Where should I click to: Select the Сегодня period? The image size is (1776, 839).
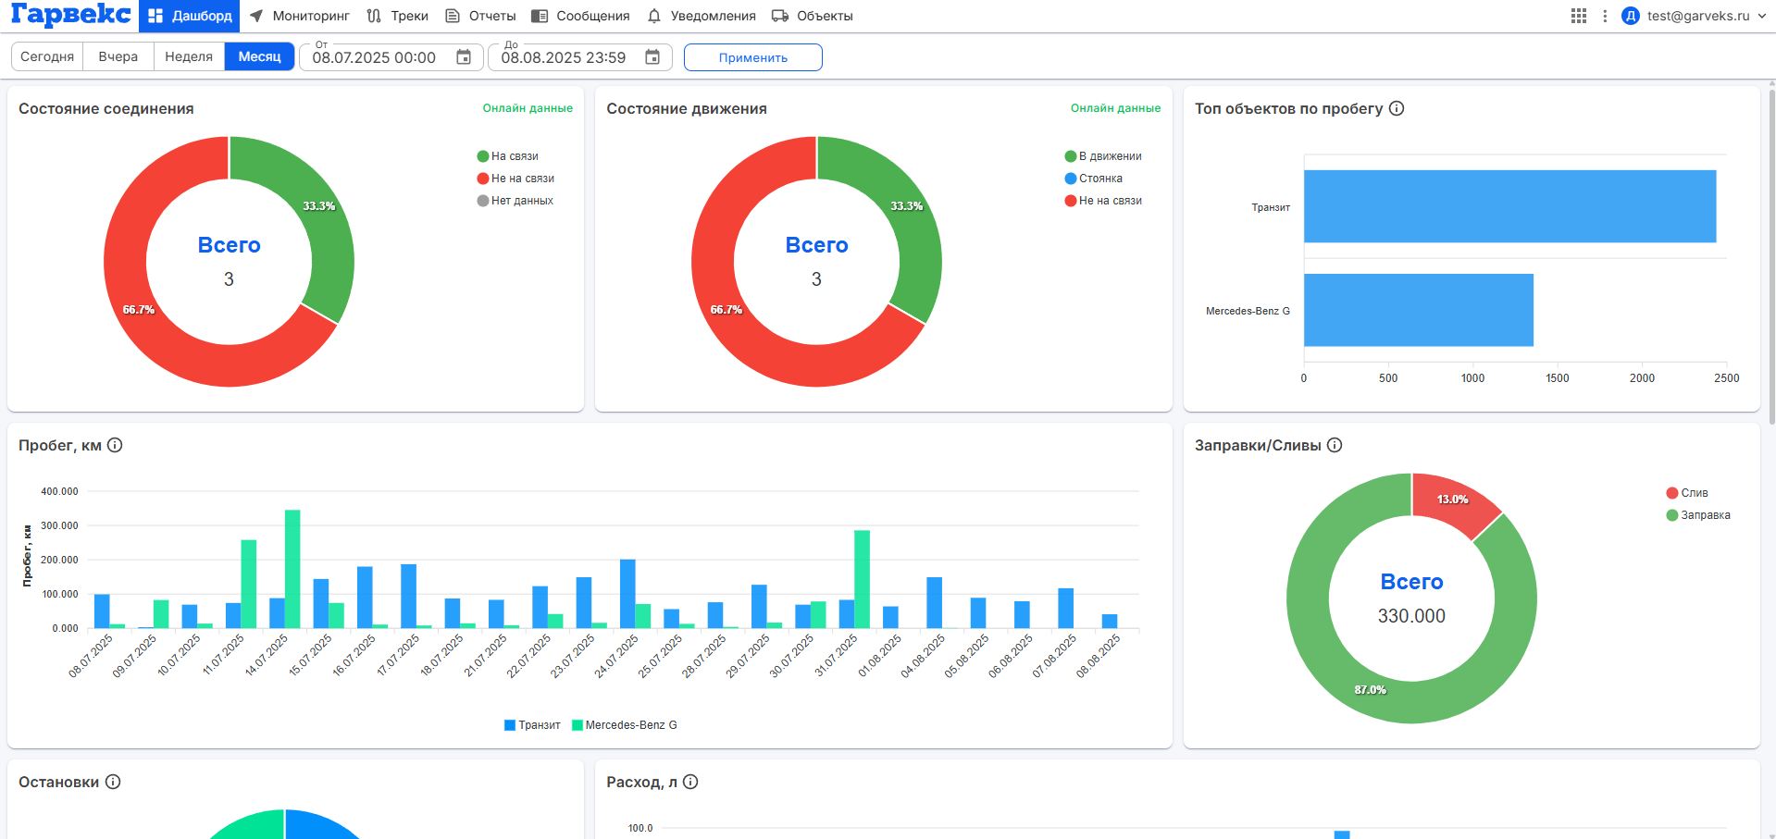click(x=47, y=56)
